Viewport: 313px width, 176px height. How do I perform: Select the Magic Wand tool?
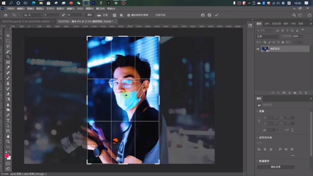pyautogui.click(x=8, y=52)
